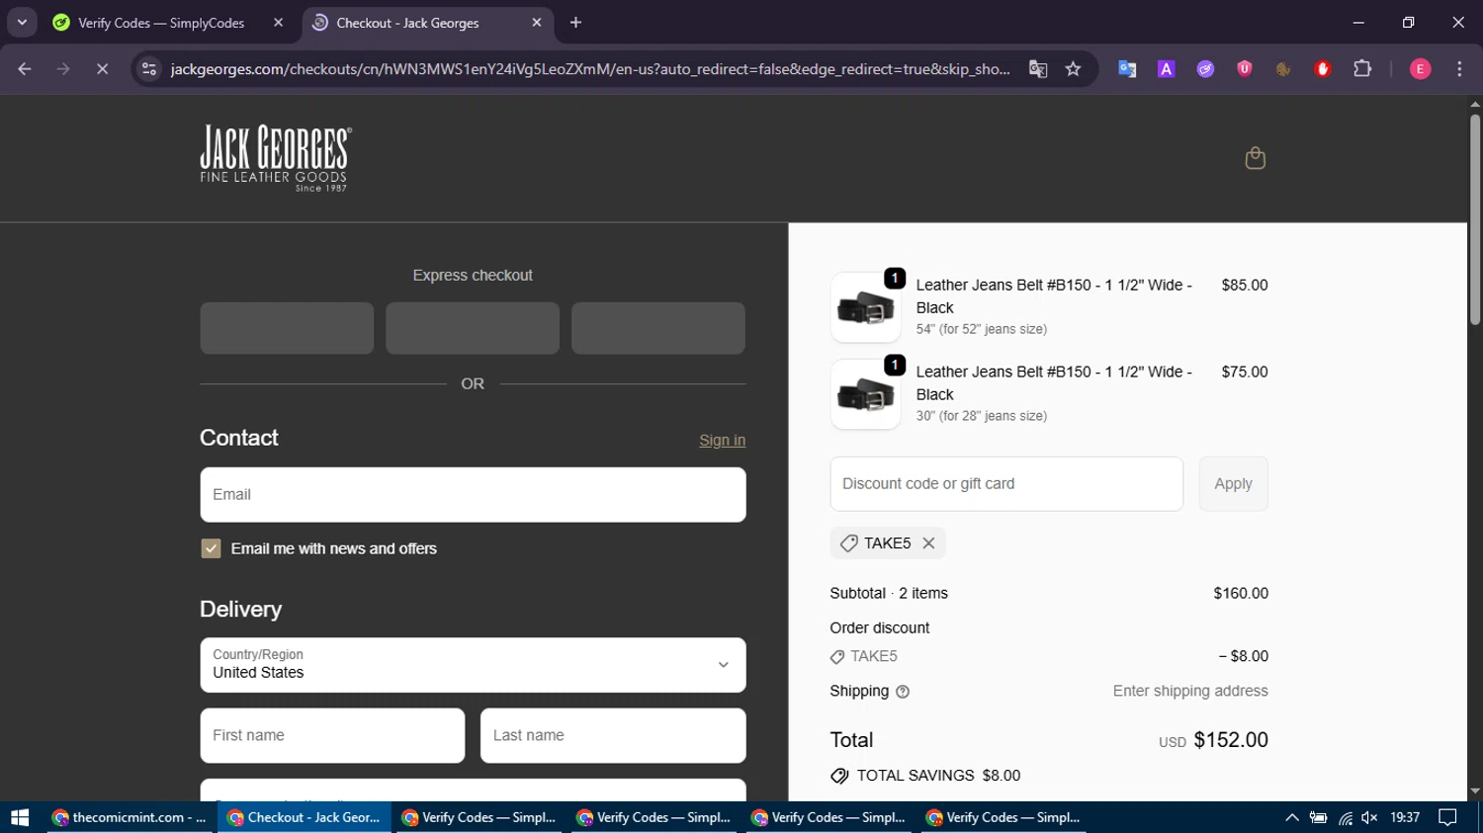The height and width of the screenshot is (833, 1483).
Task: Open thecomicmint.com taskbar window
Action: 130,817
